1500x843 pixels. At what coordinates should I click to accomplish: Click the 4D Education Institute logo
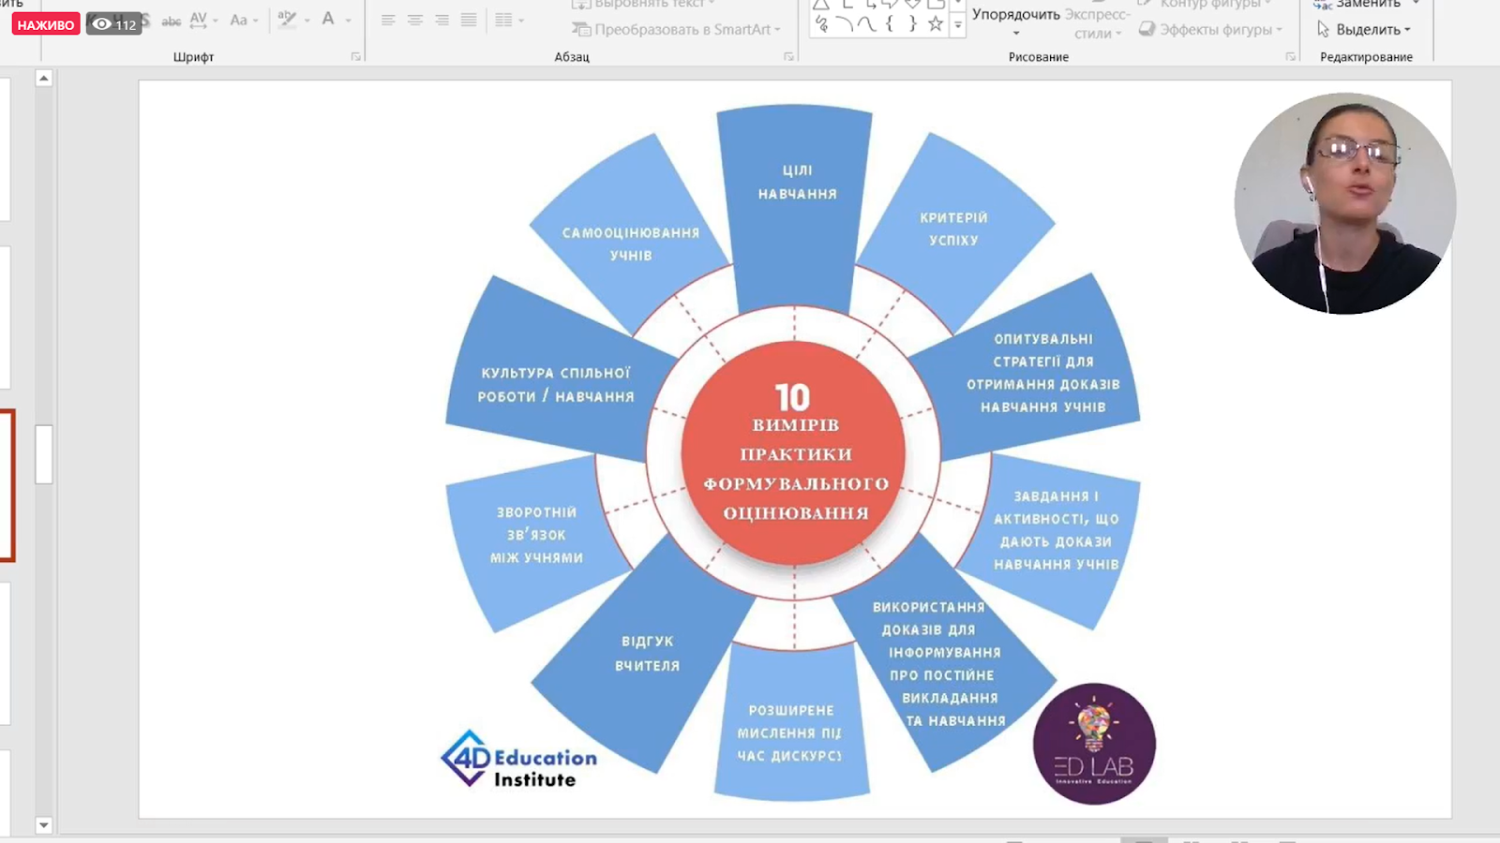(518, 759)
